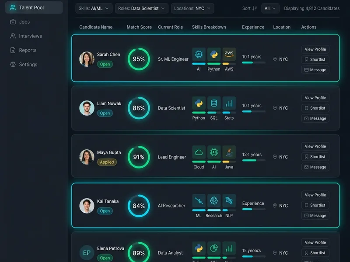The height and width of the screenshot is (262, 350).
Task: Select Maya Gupta's Cloud skill icon
Action: point(199,152)
